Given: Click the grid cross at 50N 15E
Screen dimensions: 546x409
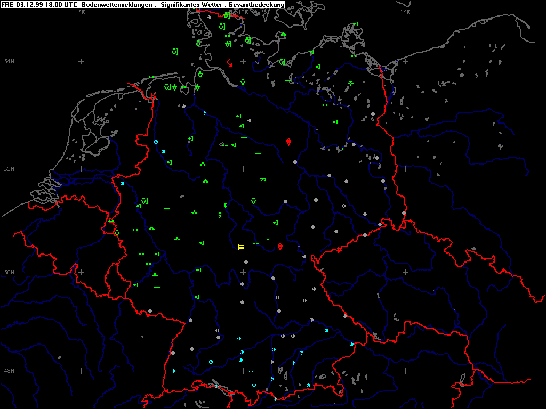Looking at the screenshot, I should pyautogui.click(x=405, y=272).
